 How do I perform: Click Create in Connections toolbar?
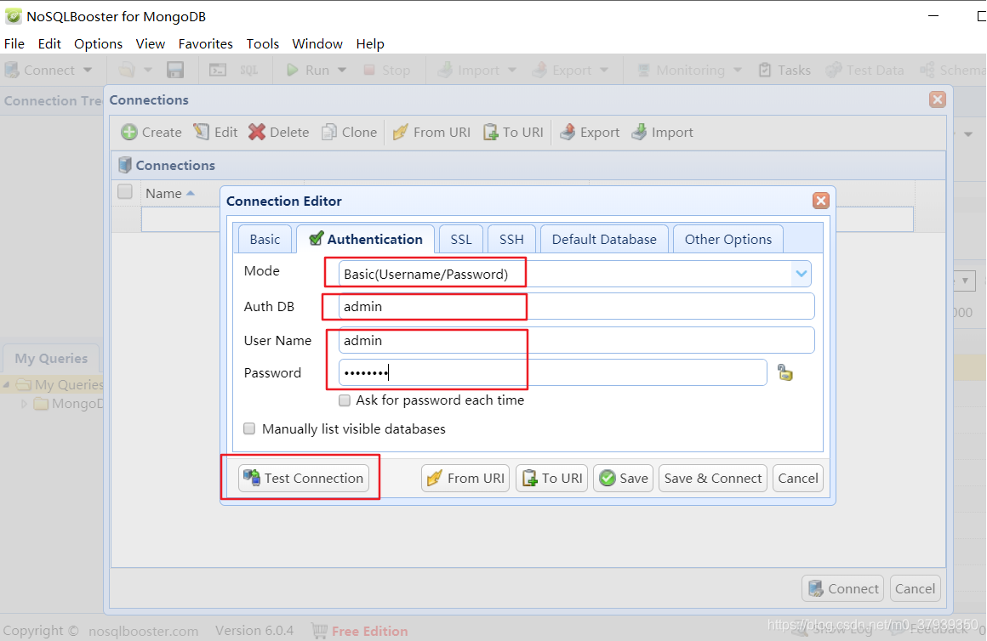pyautogui.click(x=151, y=132)
